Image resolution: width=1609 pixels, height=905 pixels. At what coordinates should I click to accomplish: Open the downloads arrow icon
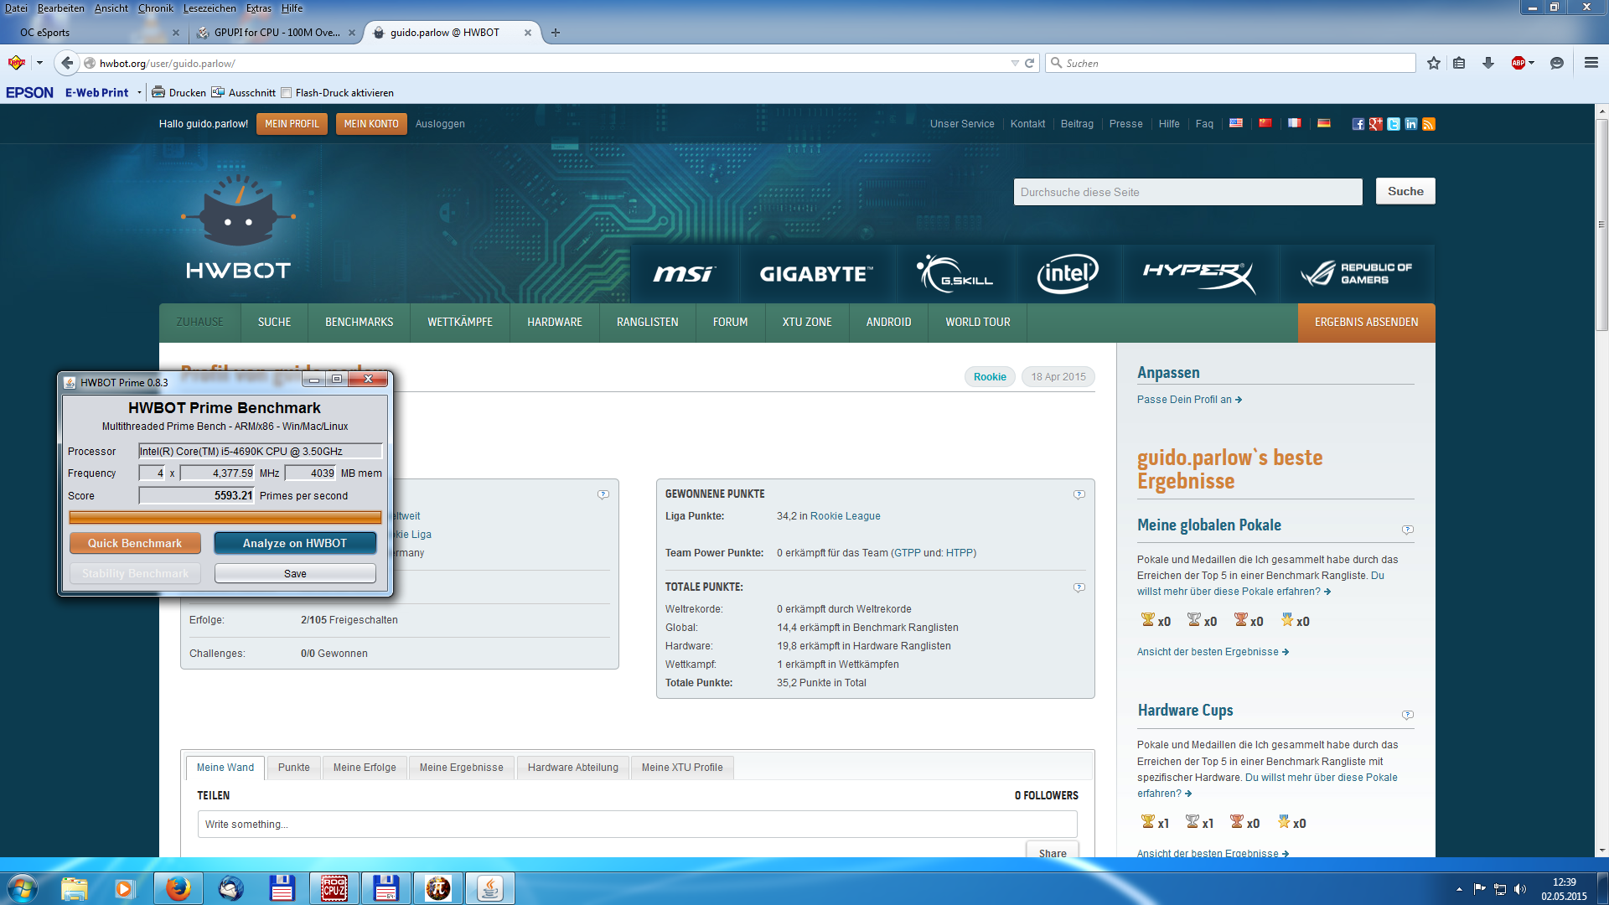1488,63
